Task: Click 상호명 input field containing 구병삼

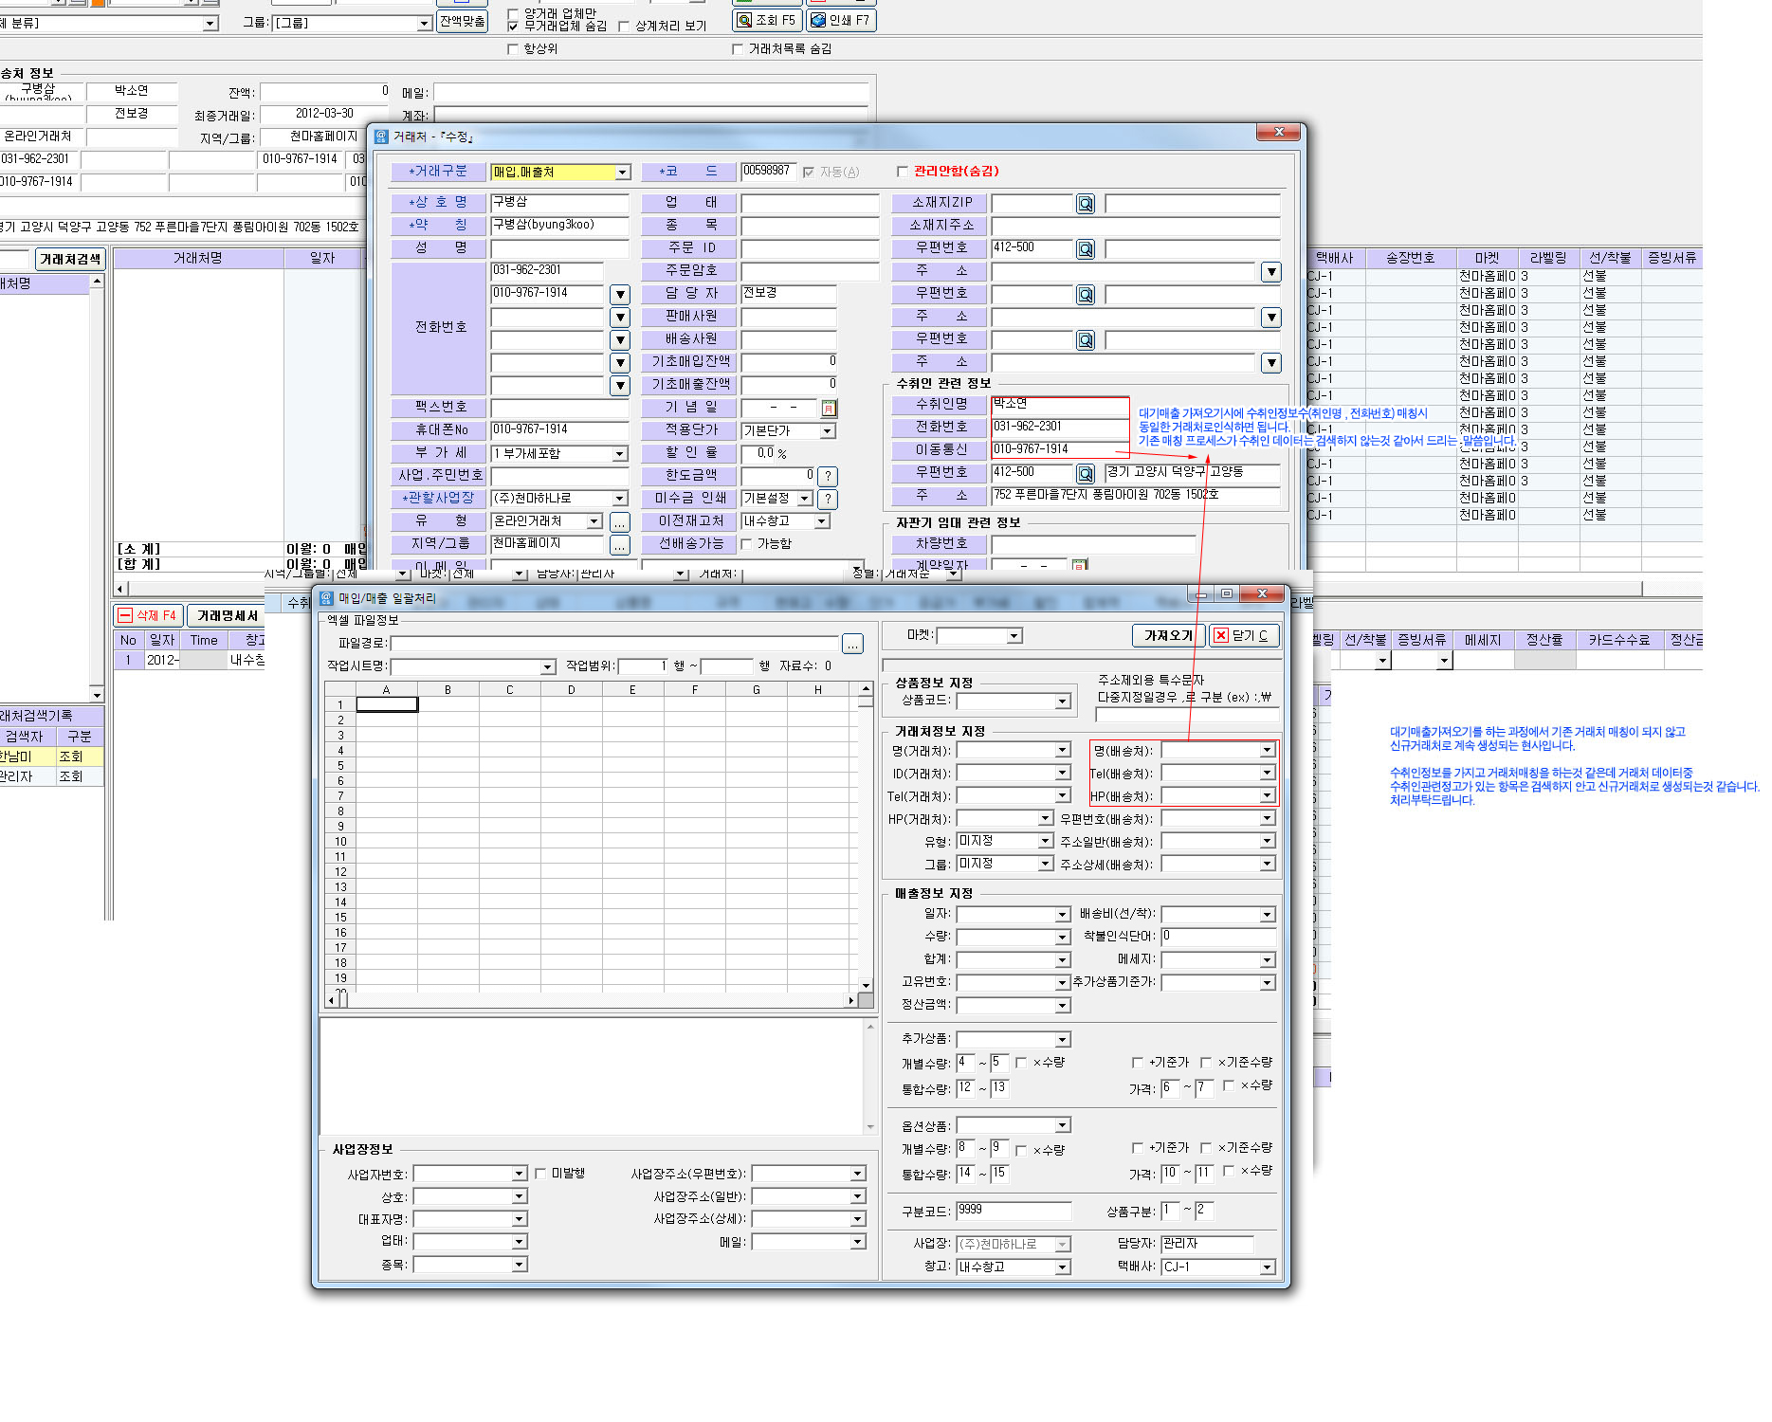Action: pos(559,203)
